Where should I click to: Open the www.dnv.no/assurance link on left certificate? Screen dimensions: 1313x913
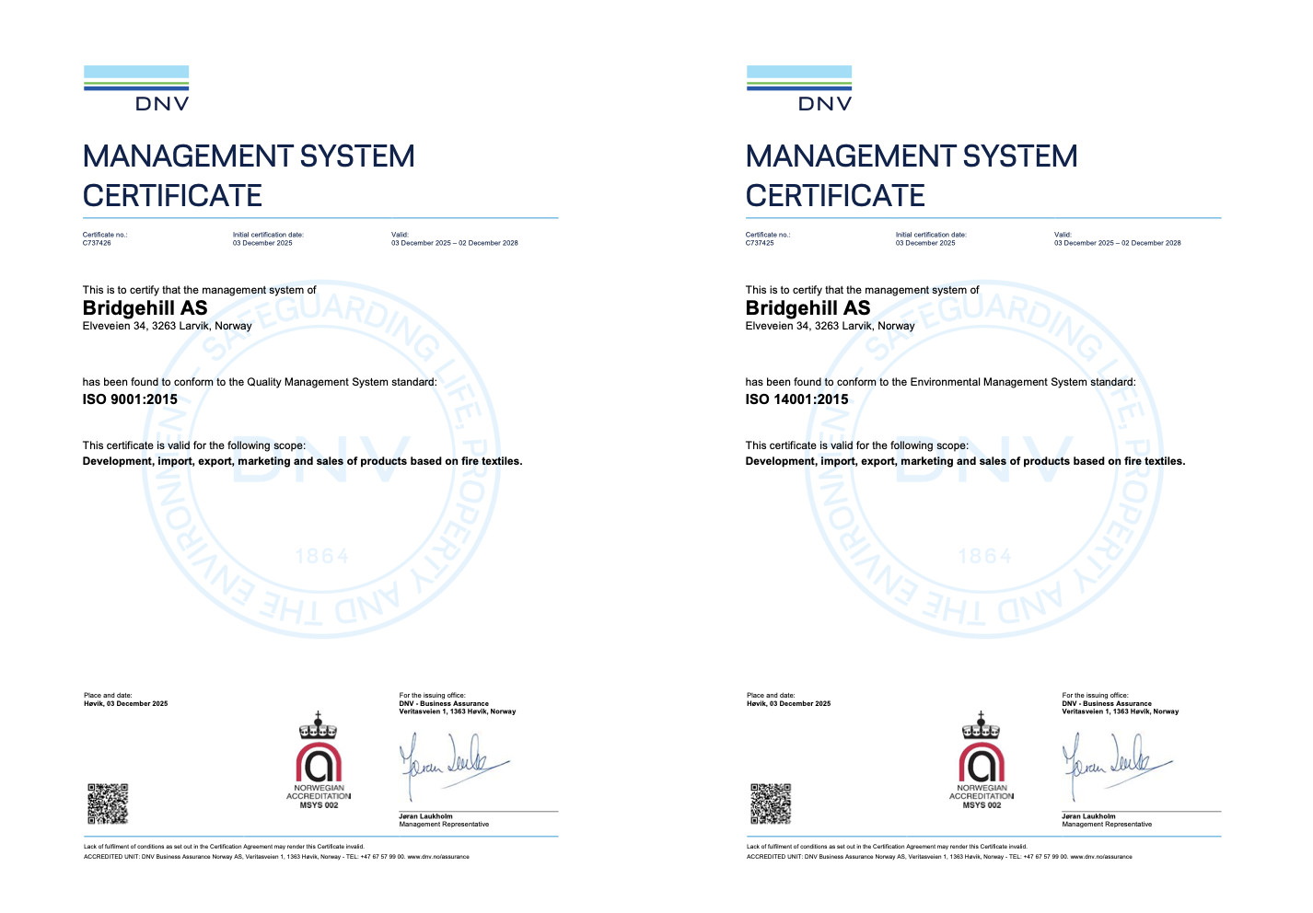click(438, 857)
